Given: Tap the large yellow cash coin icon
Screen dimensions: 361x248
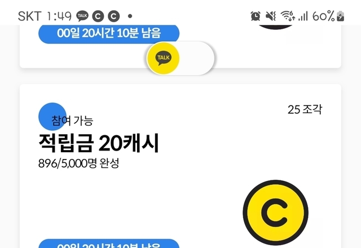Looking at the screenshot, I should pos(276,212).
